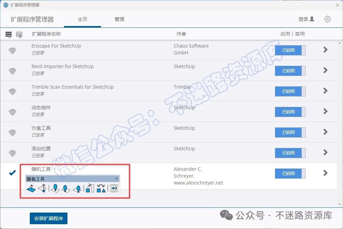The image size is (343, 229).
Task: Expand details arrow for 动态组件
Action: [326, 111]
